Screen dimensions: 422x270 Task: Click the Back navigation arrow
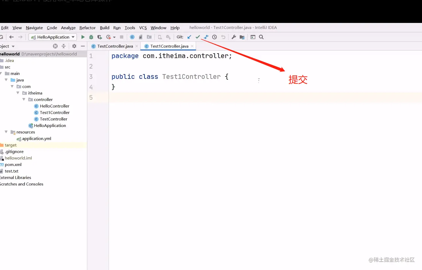pos(11,37)
